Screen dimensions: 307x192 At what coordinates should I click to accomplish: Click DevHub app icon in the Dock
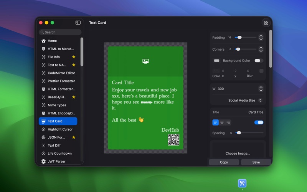[242, 183]
